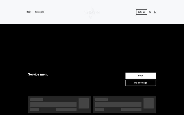
Task: Open My bookings
Action: [141, 83]
